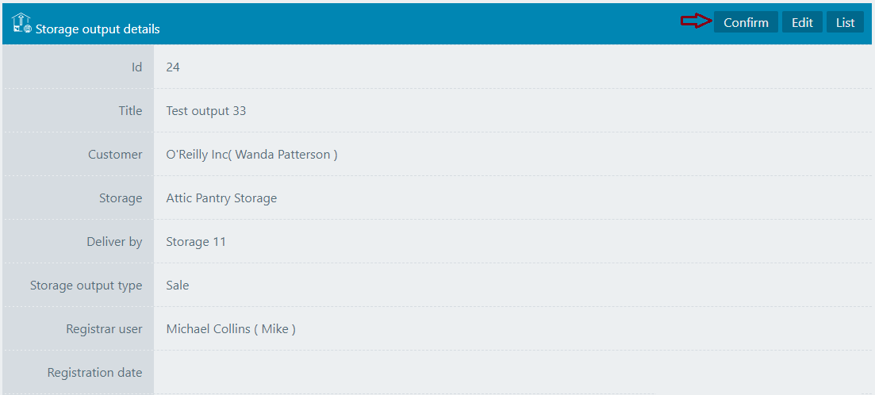Open Edit for this storage output
Screen dimensions: 875x395
pos(802,22)
